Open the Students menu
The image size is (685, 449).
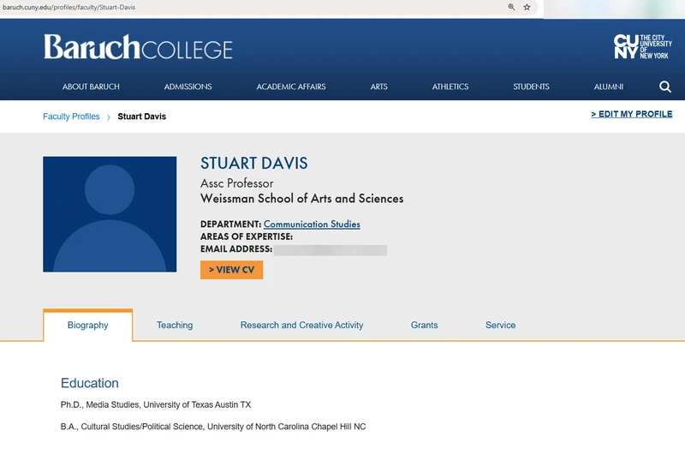(531, 87)
